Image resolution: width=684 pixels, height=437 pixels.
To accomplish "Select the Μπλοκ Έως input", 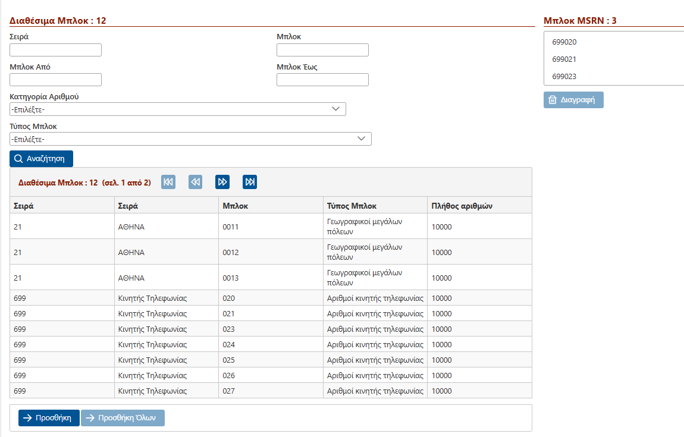I will pyautogui.click(x=322, y=80).
